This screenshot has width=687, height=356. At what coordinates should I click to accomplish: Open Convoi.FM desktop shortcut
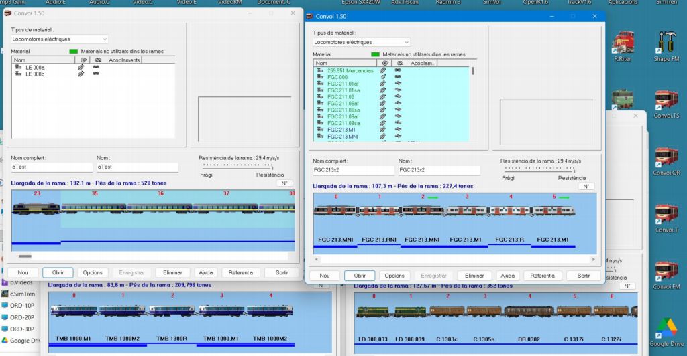pyautogui.click(x=666, y=275)
